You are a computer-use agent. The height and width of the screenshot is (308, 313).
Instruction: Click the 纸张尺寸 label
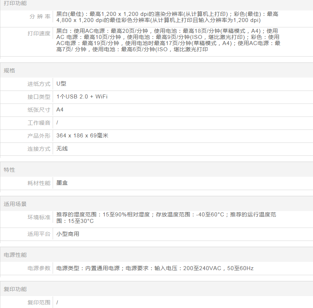click(x=39, y=110)
